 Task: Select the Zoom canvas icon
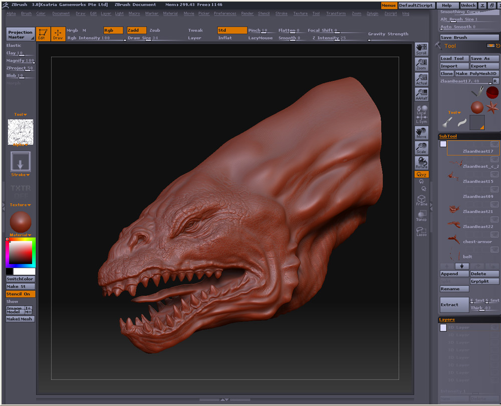coord(421,64)
